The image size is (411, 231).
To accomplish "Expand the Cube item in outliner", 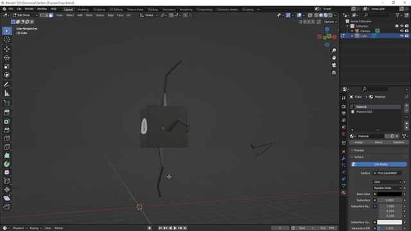I will pyautogui.click(x=353, y=36).
